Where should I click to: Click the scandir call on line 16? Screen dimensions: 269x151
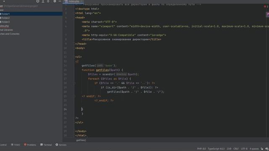[108, 74]
